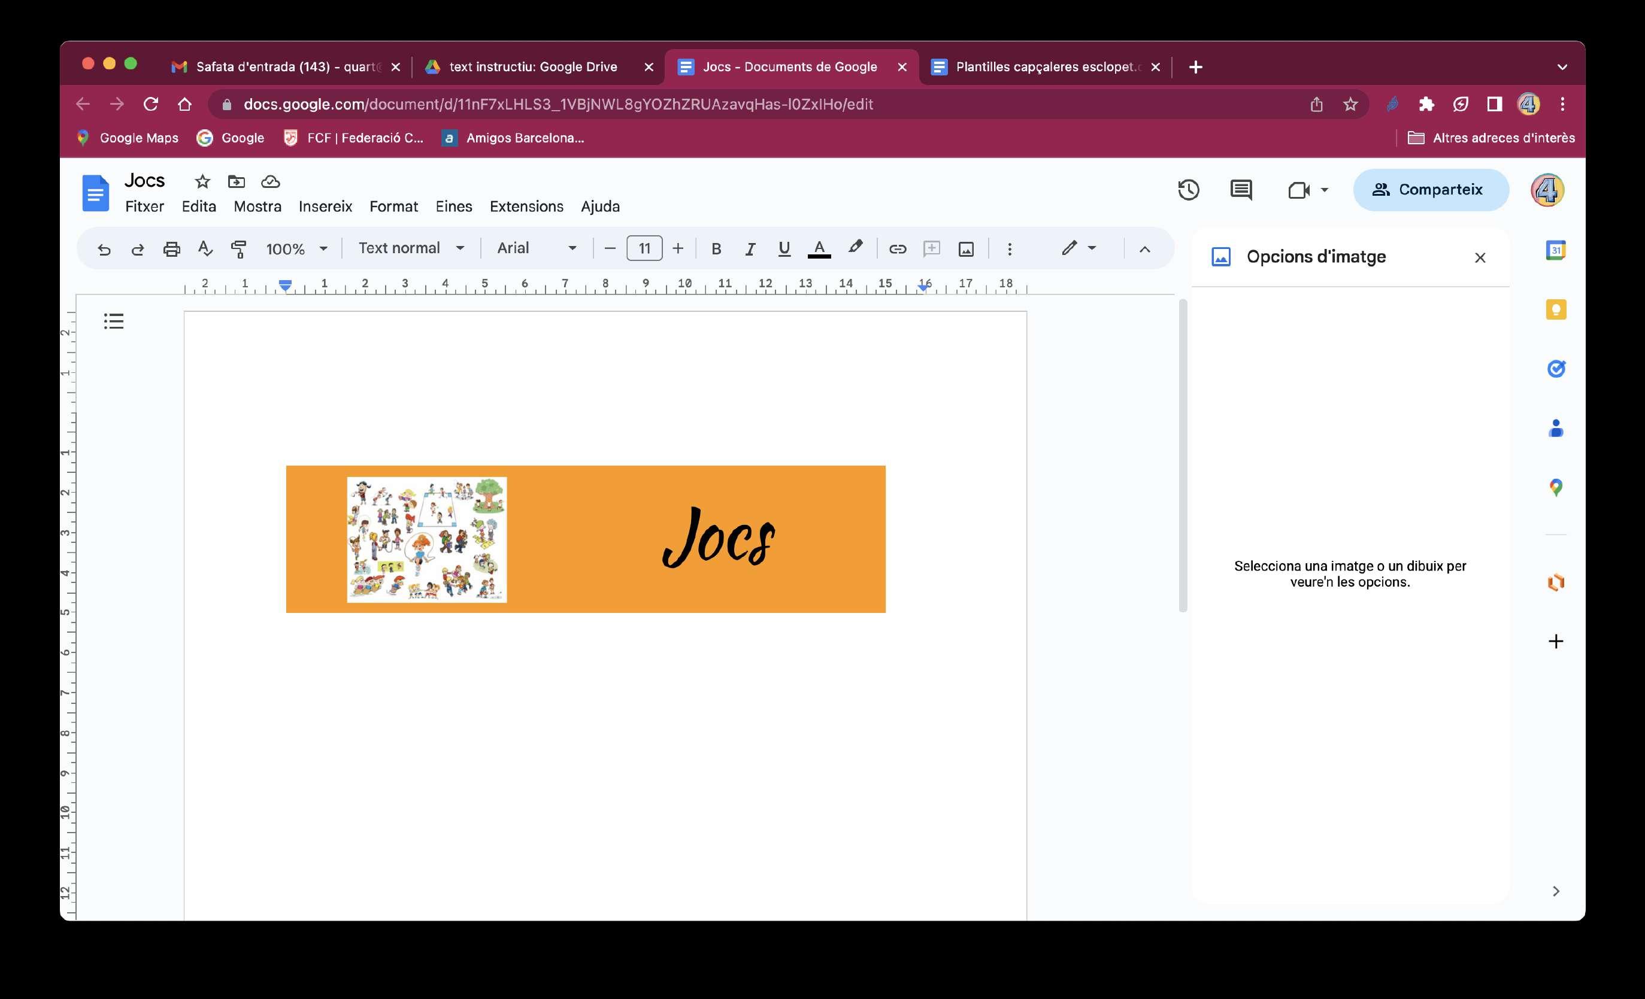Open version history clock icon
1645x999 pixels.
pos(1188,190)
